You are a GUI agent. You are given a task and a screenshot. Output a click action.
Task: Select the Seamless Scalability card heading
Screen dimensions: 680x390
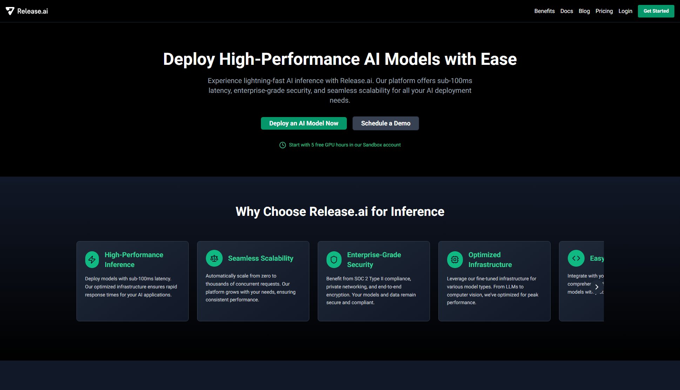[261, 258]
